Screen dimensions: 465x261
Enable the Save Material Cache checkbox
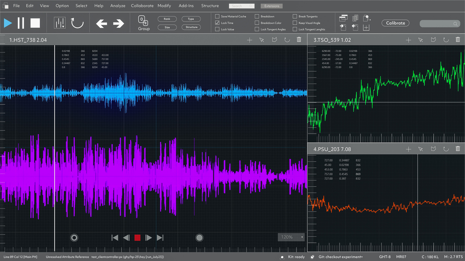(217, 17)
